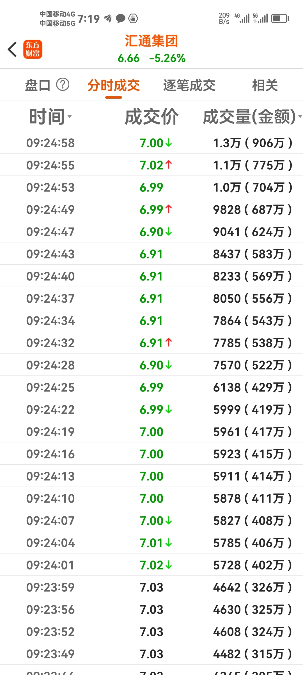303x675 pixels.
Task: Tap the 09:24:37 time cell
Action: (50, 298)
